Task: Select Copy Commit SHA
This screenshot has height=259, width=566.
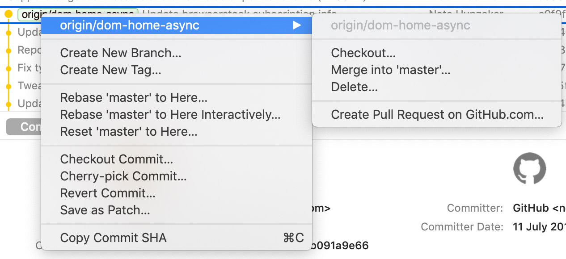Action: click(x=176, y=238)
